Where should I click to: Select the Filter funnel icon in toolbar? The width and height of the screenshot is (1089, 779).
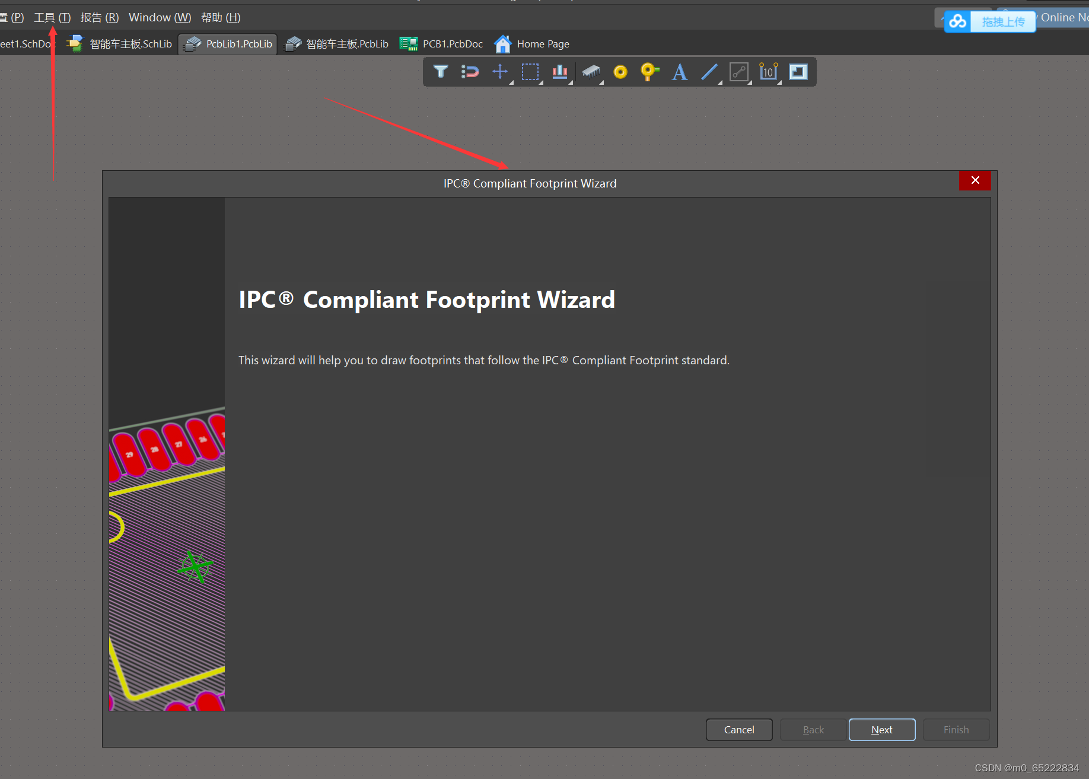(x=440, y=72)
